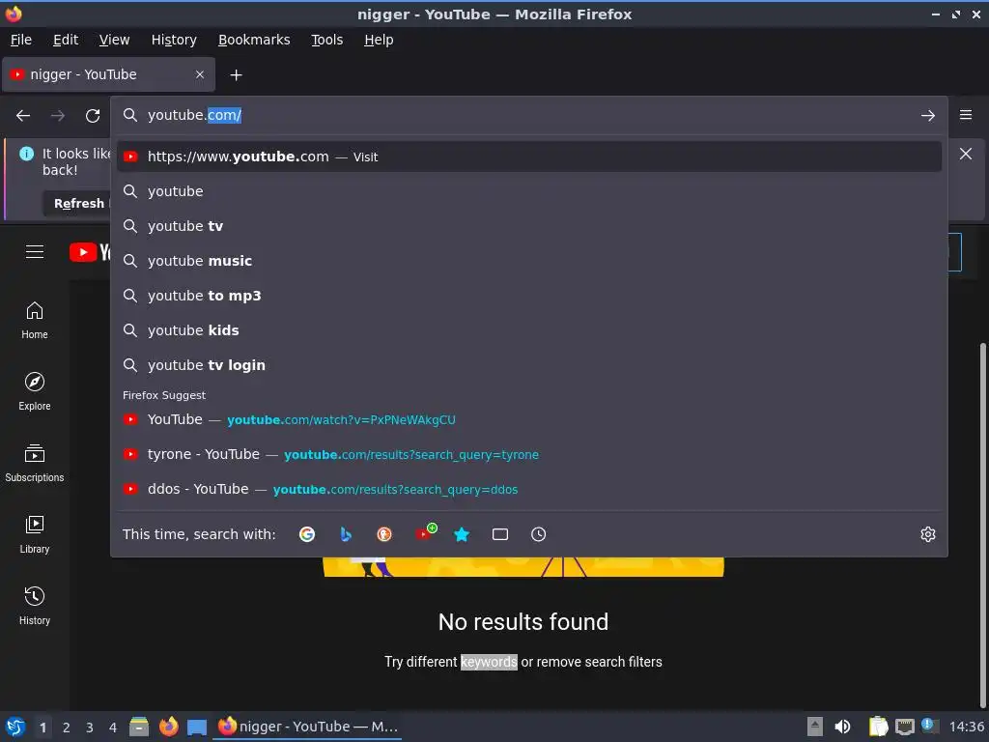The width and height of the screenshot is (989, 742).
Task: Switch to virtual desktop 4
Action: point(113,728)
